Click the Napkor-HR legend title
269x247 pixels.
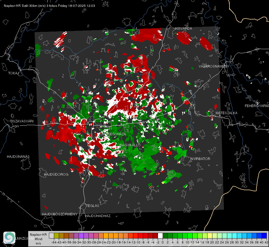click(x=38, y=235)
